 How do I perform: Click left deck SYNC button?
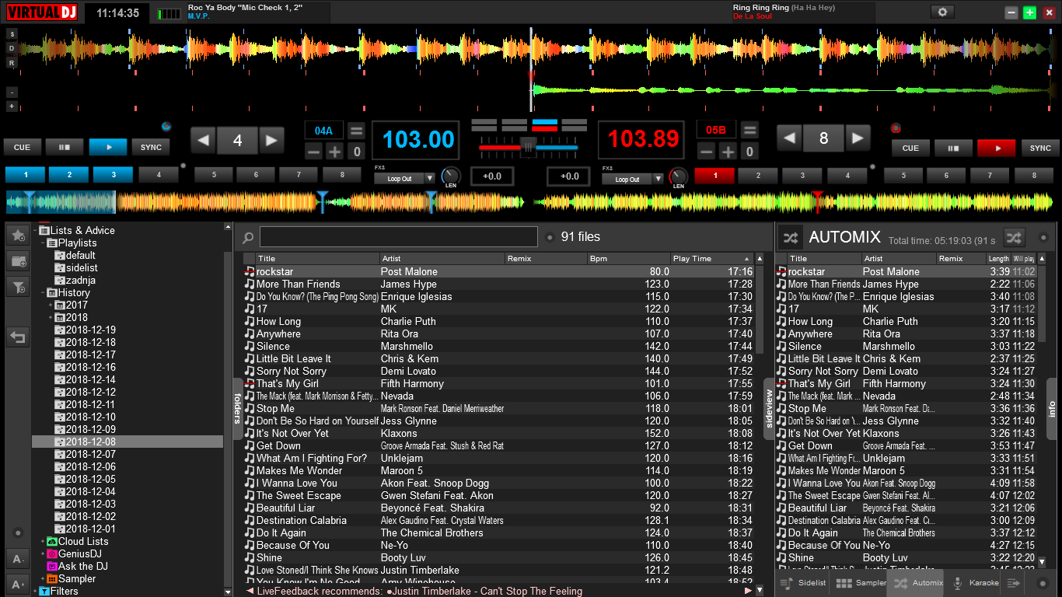click(x=152, y=147)
